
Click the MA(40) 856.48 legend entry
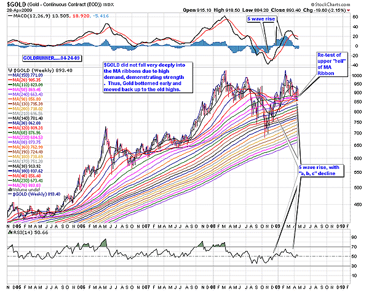pyautogui.click(x=27, y=176)
